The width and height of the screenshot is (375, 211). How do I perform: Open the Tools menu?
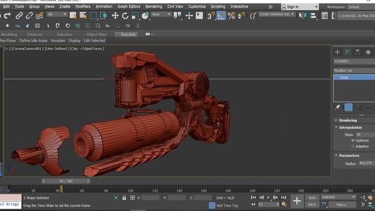(x=19, y=6)
